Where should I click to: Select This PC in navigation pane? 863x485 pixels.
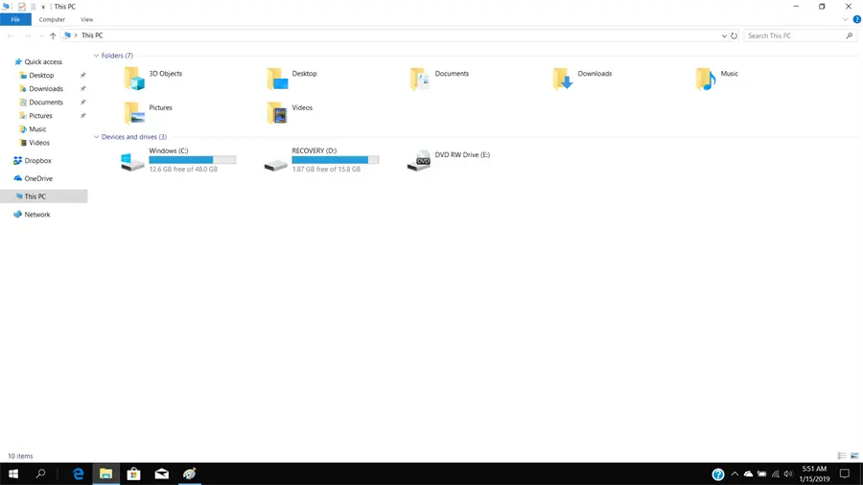[44, 196]
